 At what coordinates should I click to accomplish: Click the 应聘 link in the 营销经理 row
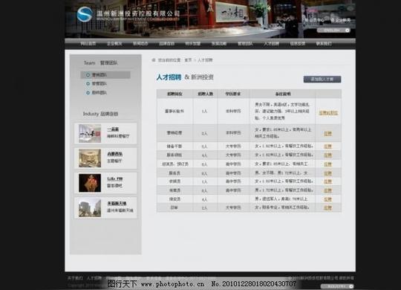pos(328,133)
